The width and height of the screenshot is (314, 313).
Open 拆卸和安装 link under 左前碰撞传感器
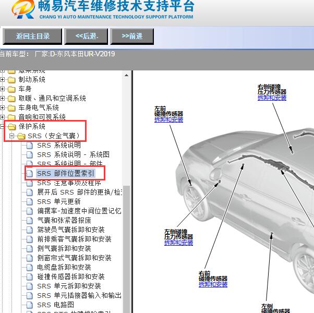(168, 120)
